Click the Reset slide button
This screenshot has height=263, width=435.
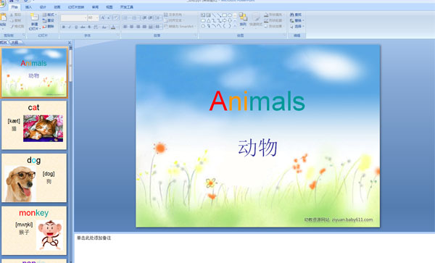click(x=49, y=20)
